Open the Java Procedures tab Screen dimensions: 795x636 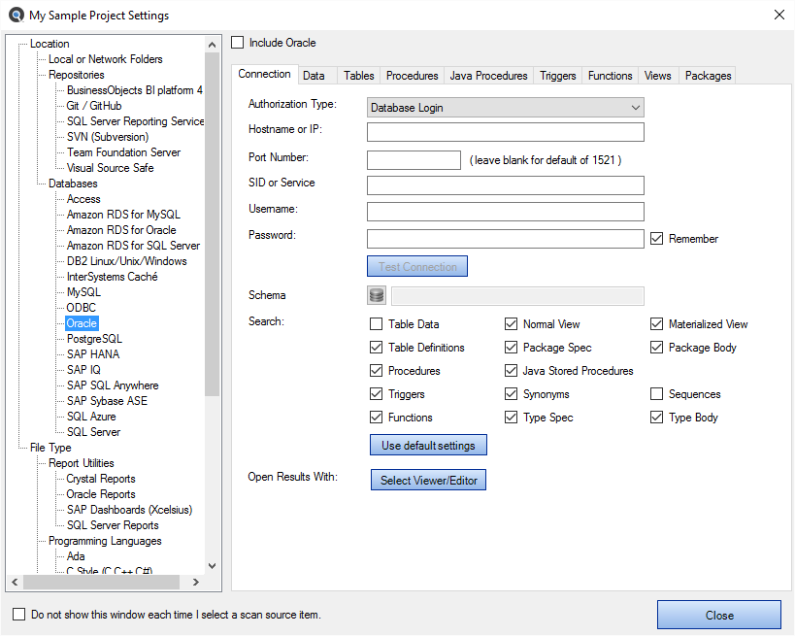pyautogui.click(x=489, y=76)
